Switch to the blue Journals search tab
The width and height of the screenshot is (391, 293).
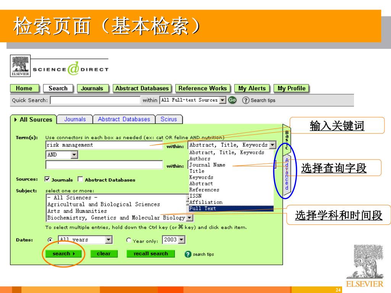tap(75, 119)
